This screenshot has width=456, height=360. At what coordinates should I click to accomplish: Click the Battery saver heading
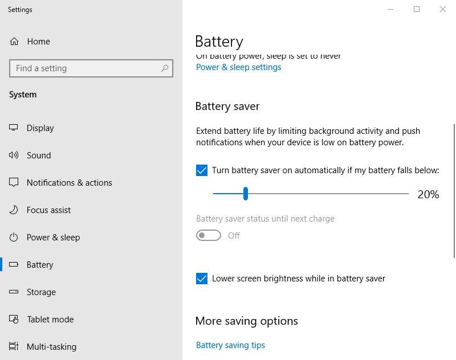[x=227, y=107]
